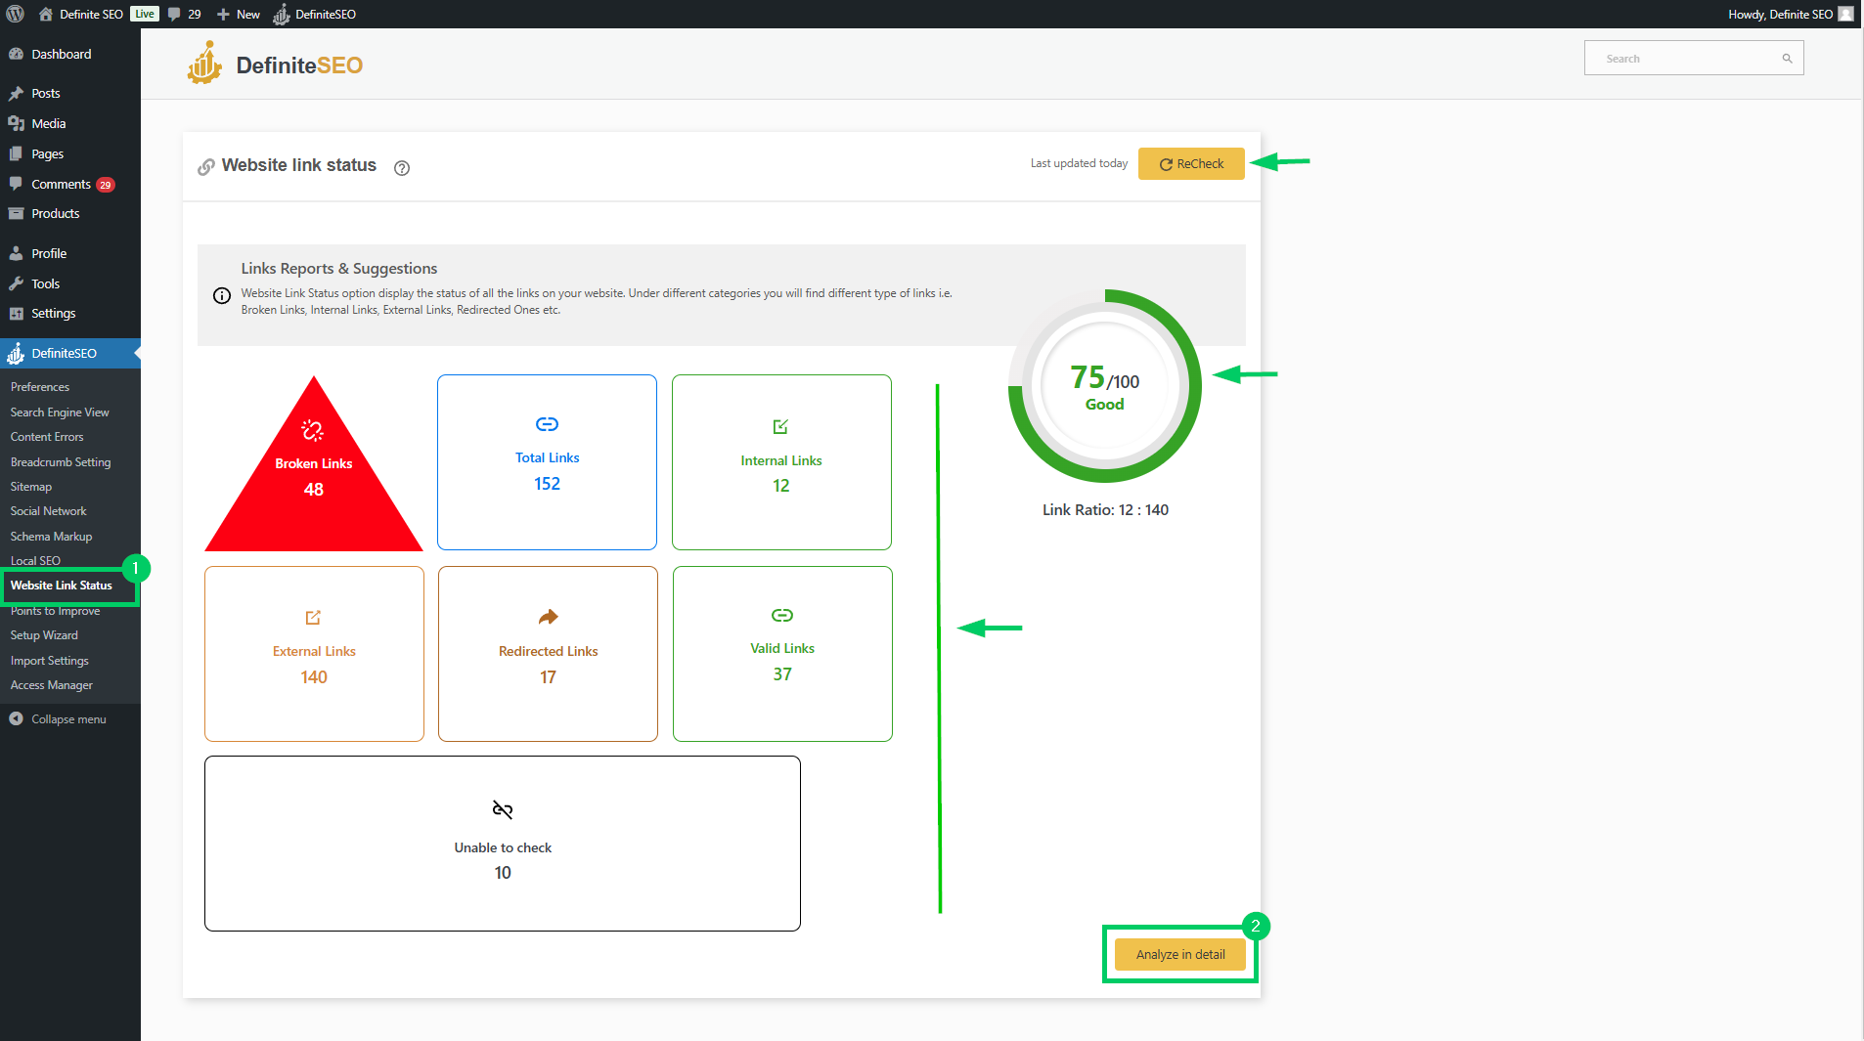Click the comments bubble icon in admin bar

[174, 14]
